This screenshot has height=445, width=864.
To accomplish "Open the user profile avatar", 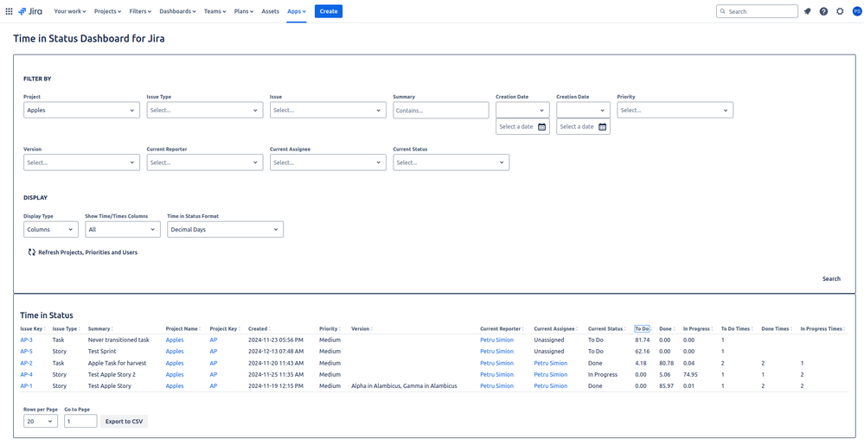I will pos(856,11).
